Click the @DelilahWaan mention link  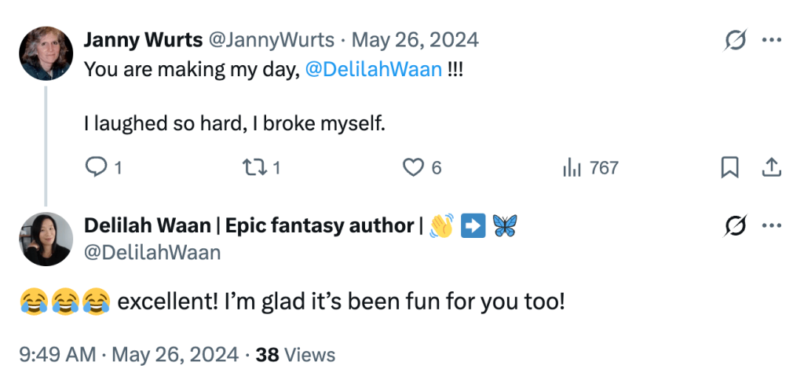coord(373,69)
